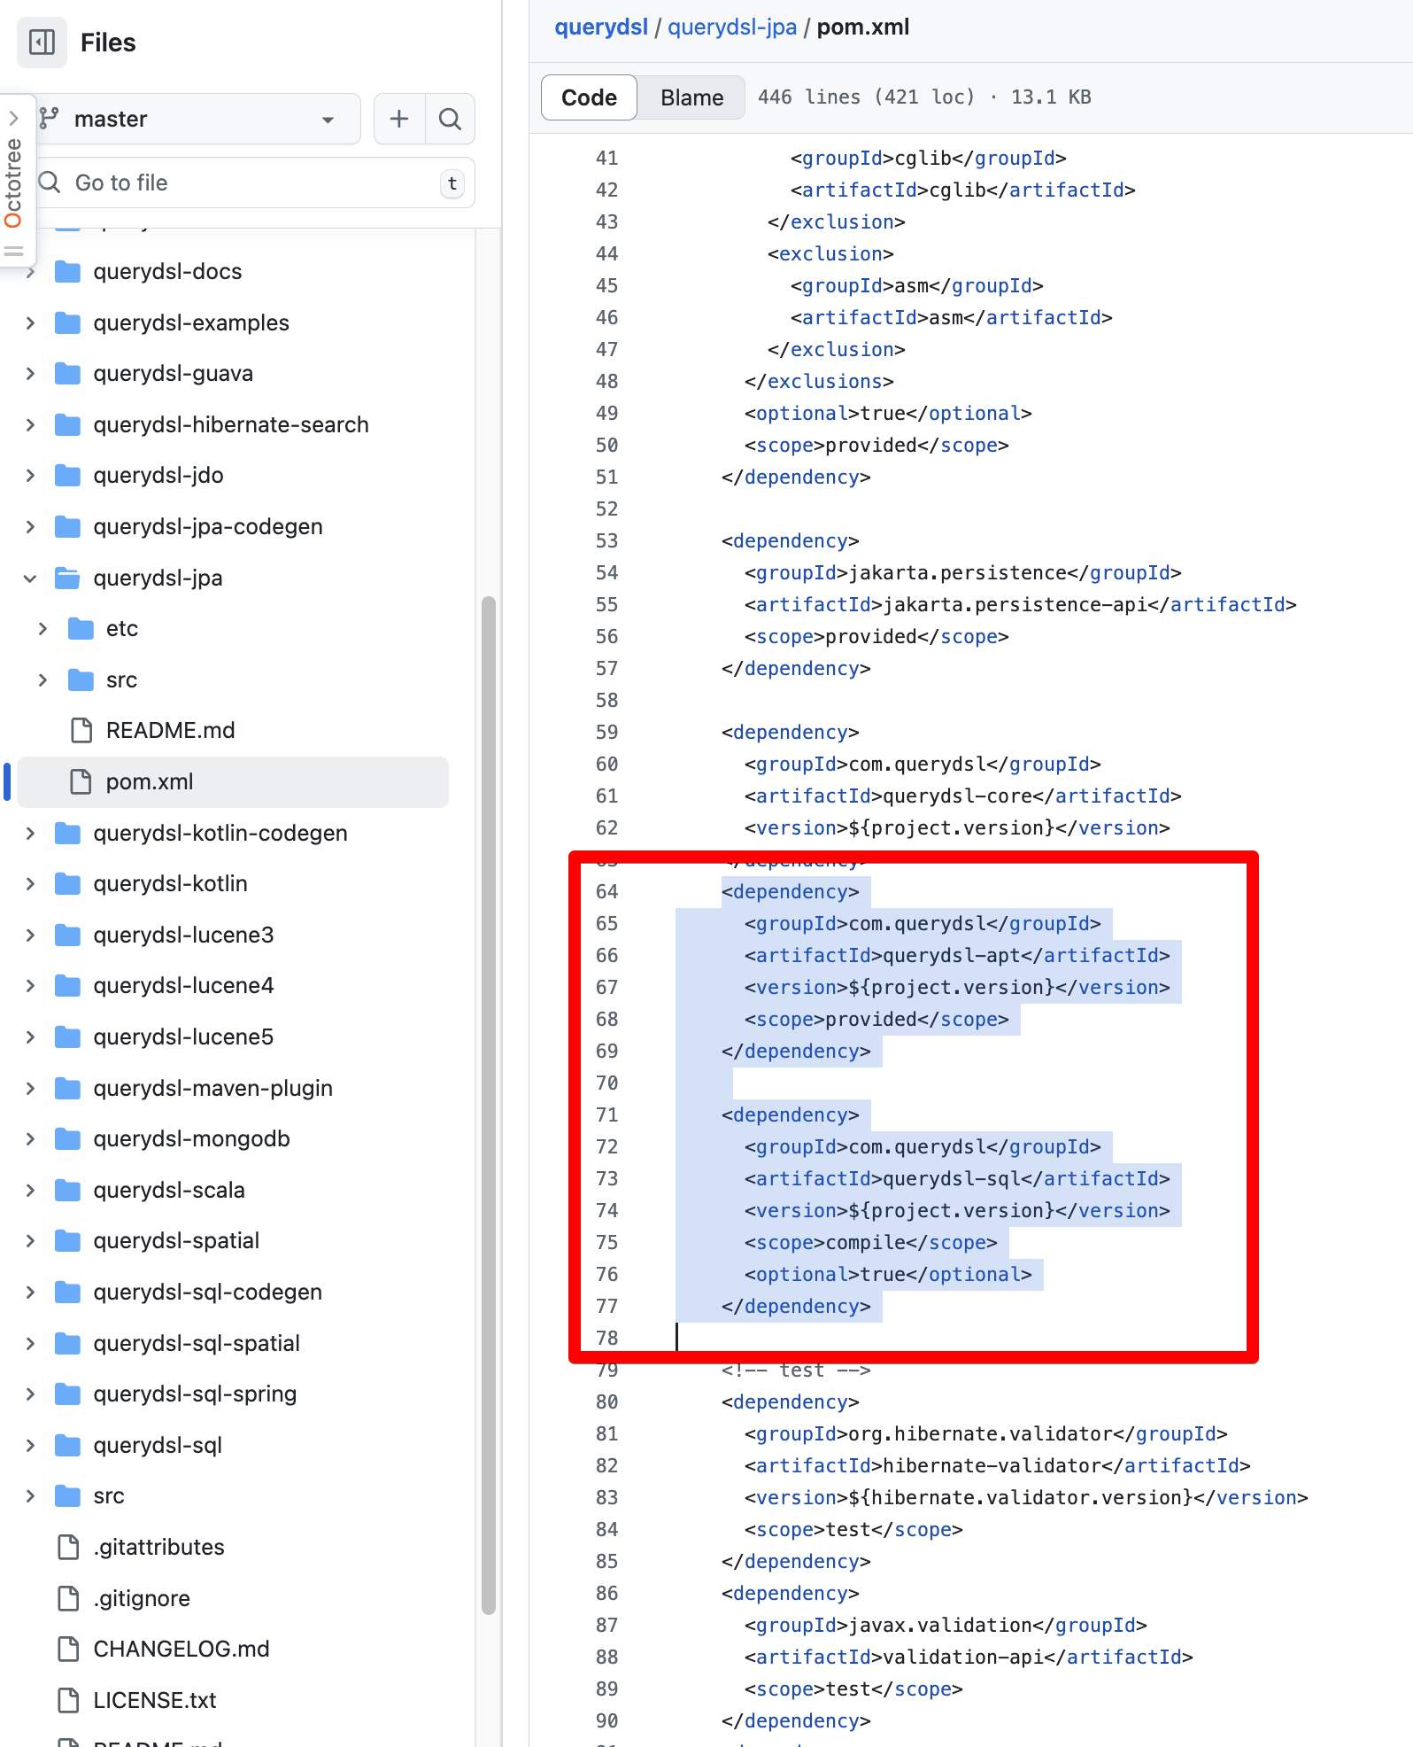Click the plus add file button

[x=399, y=119]
